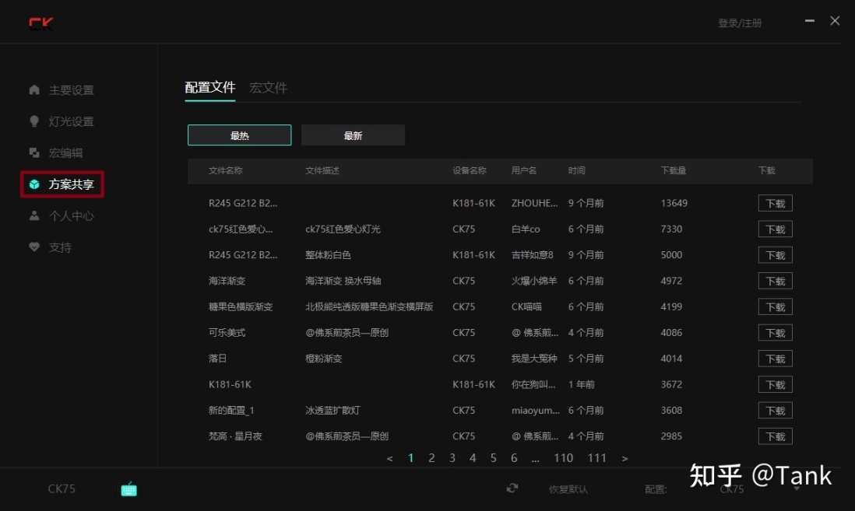Click the user name 吉祥如意8
This screenshot has height=511, width=855.
click(x=532, y=255)
